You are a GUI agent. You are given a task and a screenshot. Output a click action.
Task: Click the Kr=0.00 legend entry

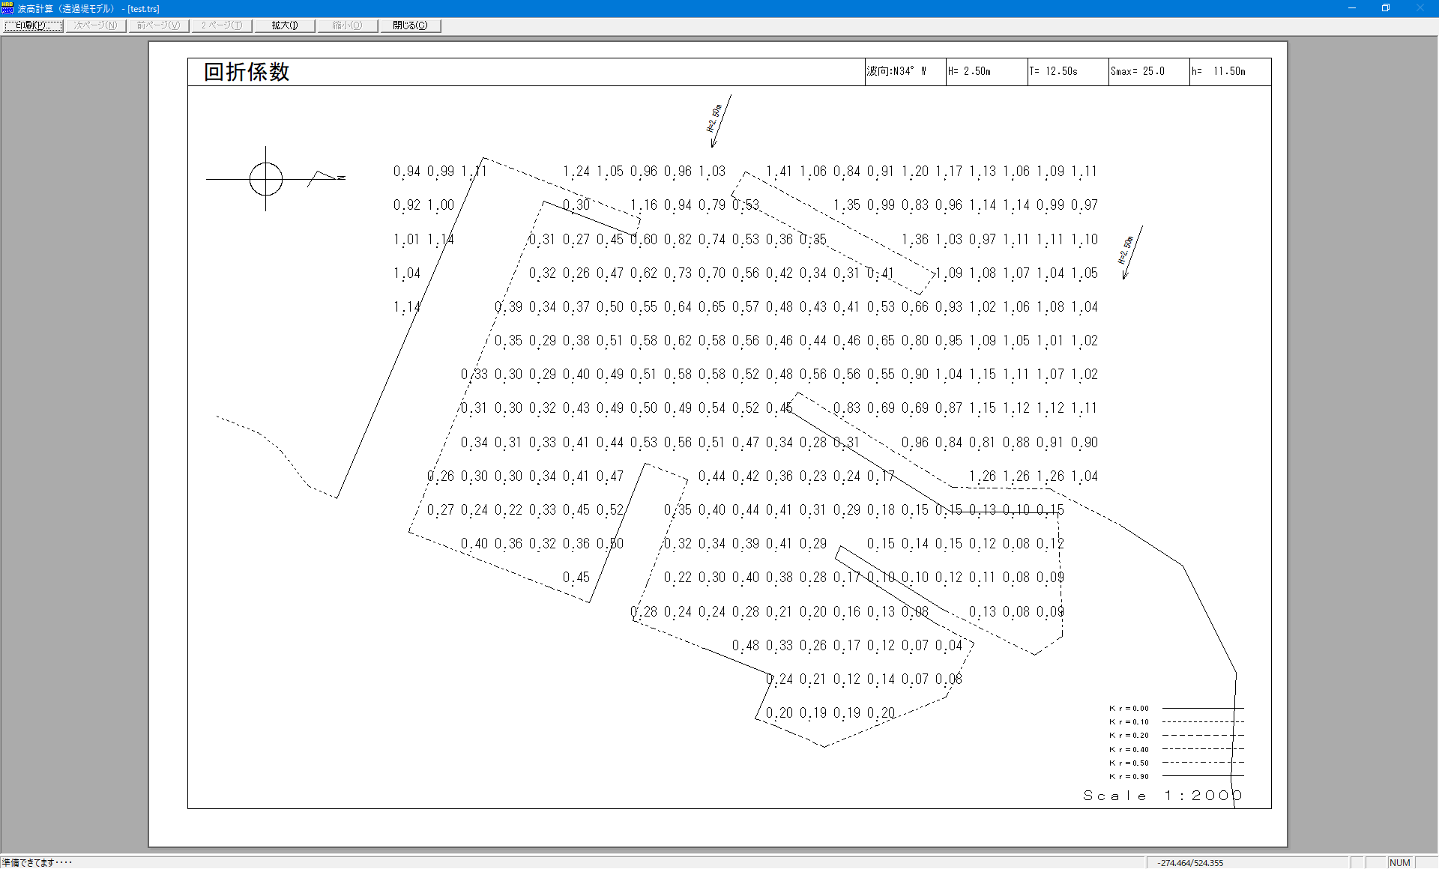pos(1176,708)
